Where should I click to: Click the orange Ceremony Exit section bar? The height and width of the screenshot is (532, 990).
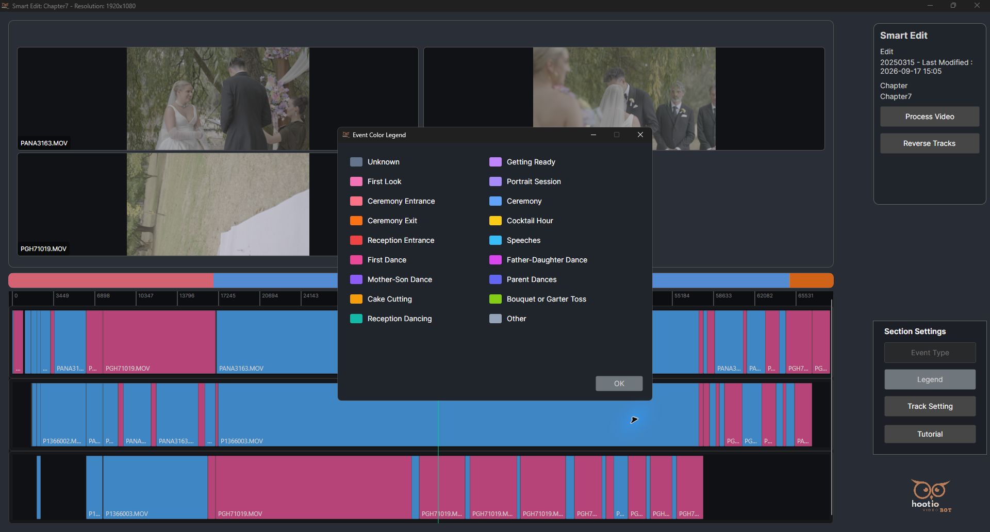(x=811, y=280)
